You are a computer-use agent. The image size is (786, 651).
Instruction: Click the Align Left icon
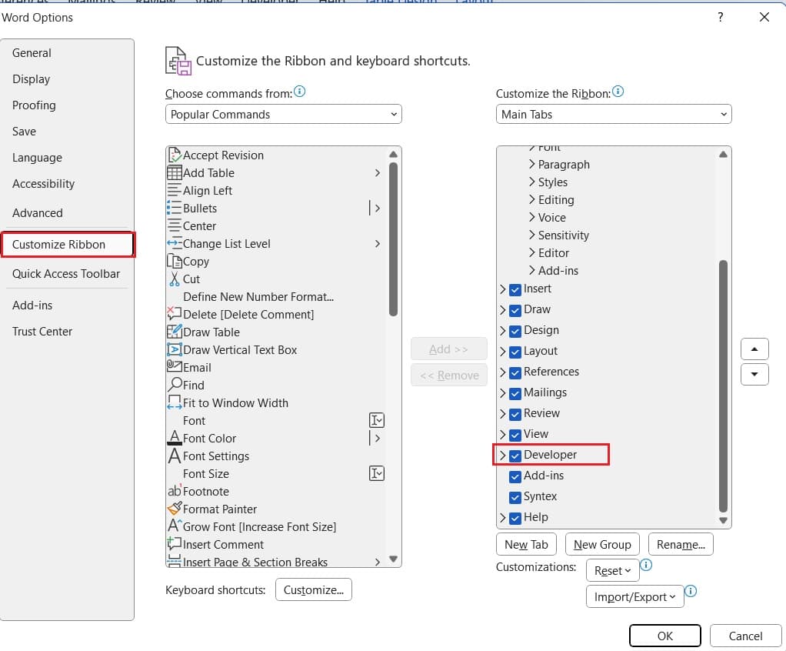pos(174,191)
